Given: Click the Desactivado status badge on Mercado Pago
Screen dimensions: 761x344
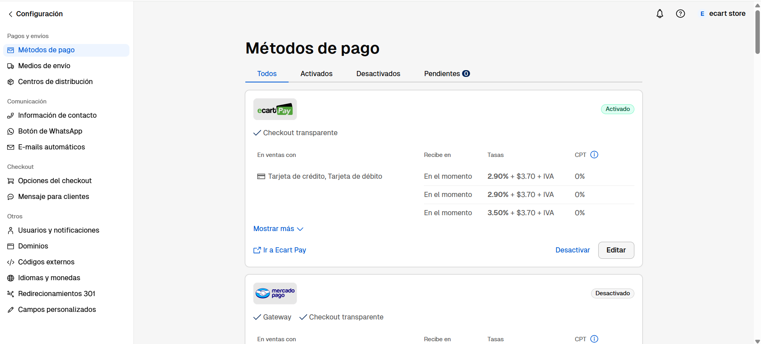Looking at the screenshot, I should 613,293.
